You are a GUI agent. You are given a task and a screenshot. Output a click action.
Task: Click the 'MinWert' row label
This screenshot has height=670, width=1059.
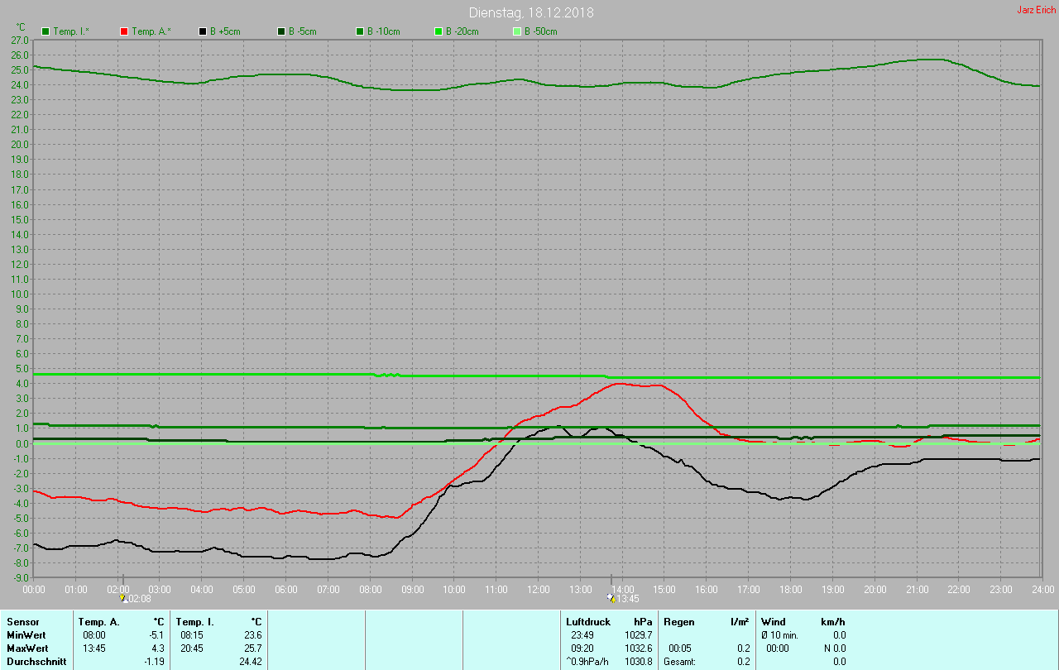(26, 634)
